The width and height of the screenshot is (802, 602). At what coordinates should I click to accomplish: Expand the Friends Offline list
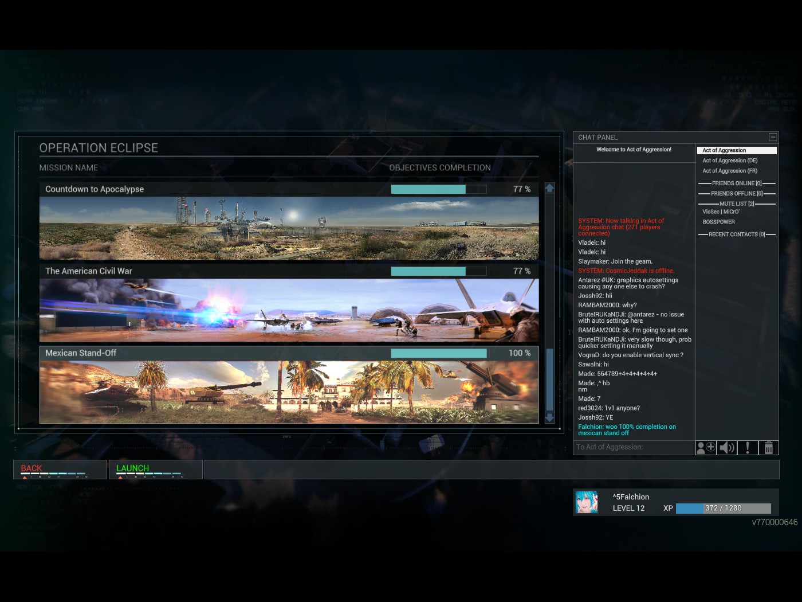pyautogui.click(x=737, y=194)
